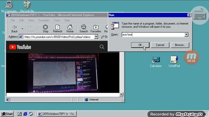
Task: Open the View menu in Internet Explorer
Action: 31,20
